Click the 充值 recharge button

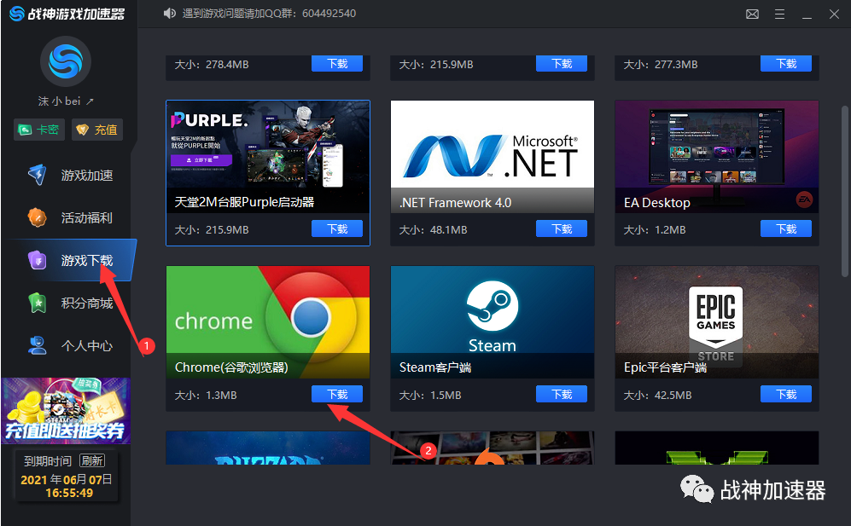pos(97,130)
